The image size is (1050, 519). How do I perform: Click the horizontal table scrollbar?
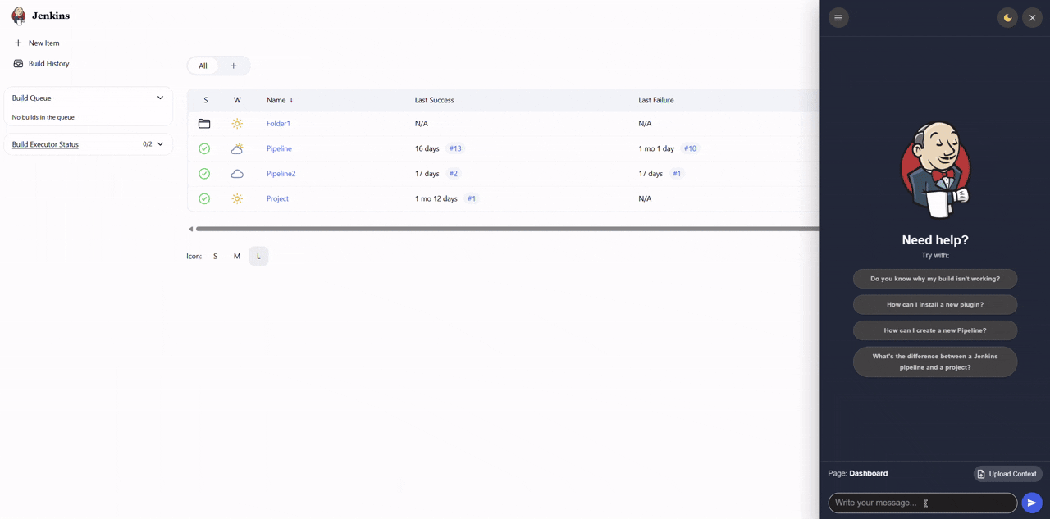(507, 229)
